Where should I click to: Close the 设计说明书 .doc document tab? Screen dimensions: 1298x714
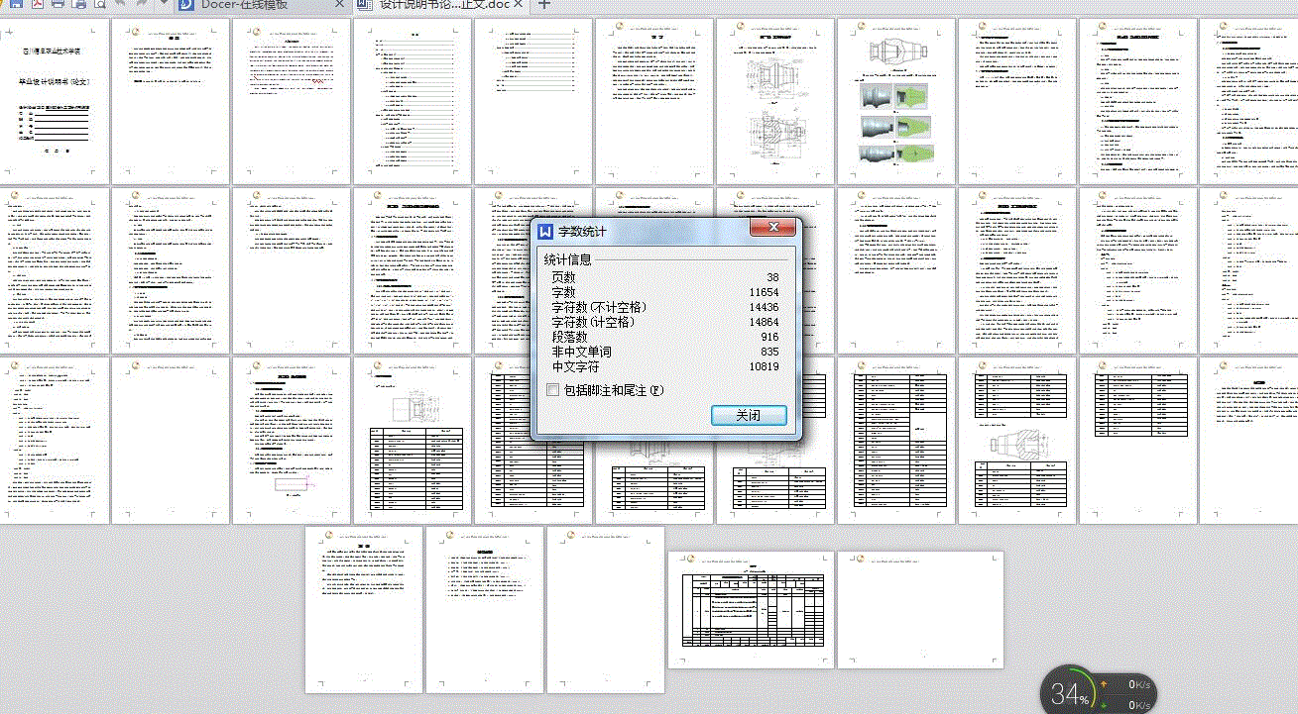(x=519, y=5)
